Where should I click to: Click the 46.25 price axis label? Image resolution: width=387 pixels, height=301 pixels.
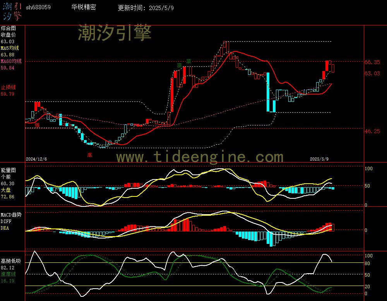pos(372,131)
